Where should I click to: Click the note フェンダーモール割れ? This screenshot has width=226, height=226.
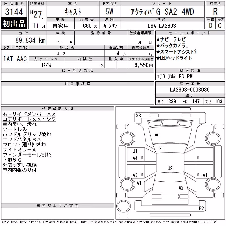[x=27, y=155]
